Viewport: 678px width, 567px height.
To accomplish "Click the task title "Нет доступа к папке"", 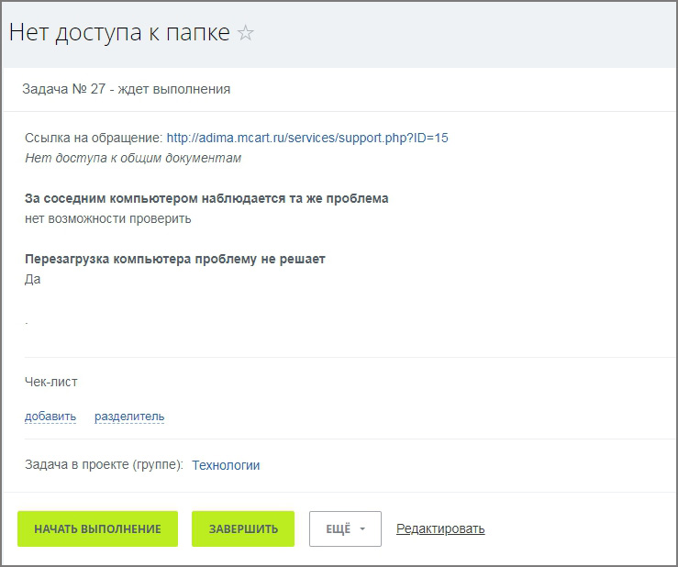I will point(119,33).
